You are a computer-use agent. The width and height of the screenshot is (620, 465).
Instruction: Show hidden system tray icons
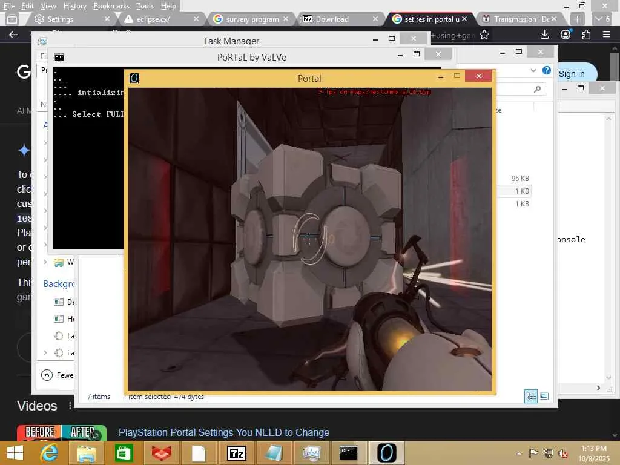(519, 453)
